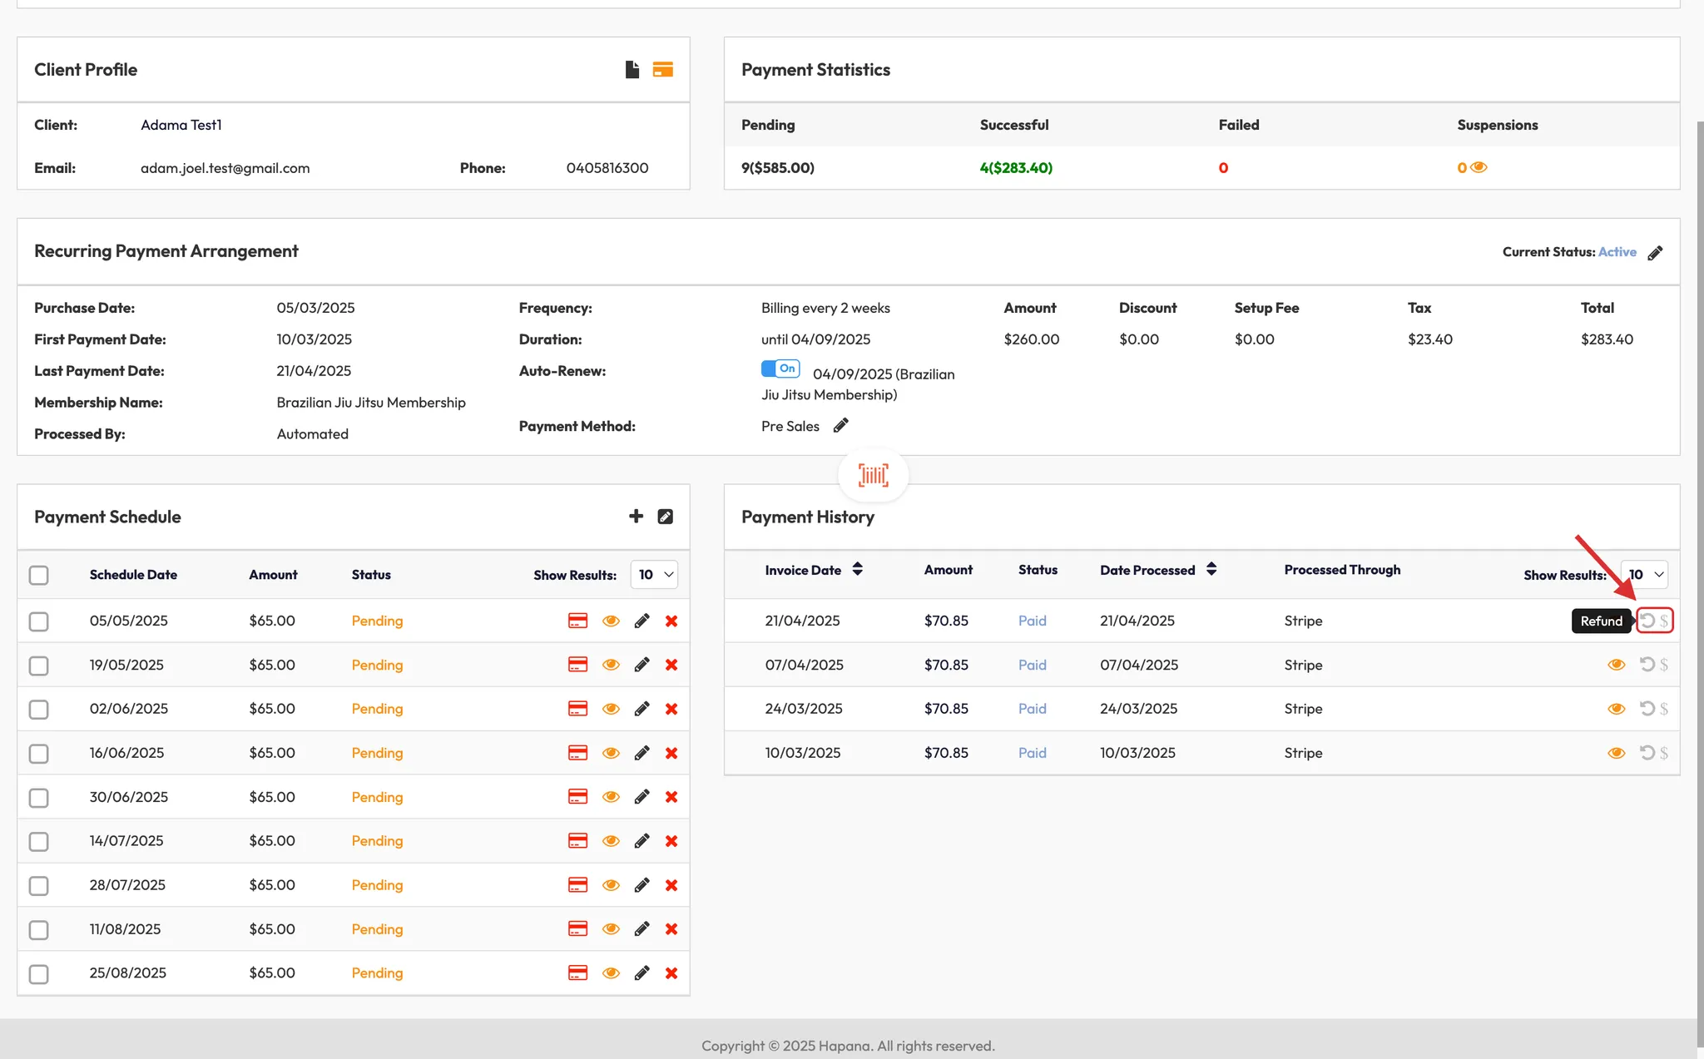Open Payment History Show Results dropdown
The width and height of the screenshot is (1704, 1059).
[1645, 575]
